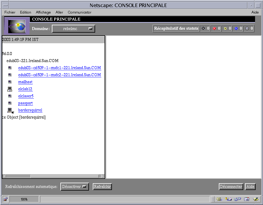Click the yellow alert status icon
This screenshot has width=263, height=205.
coord(225,29)
